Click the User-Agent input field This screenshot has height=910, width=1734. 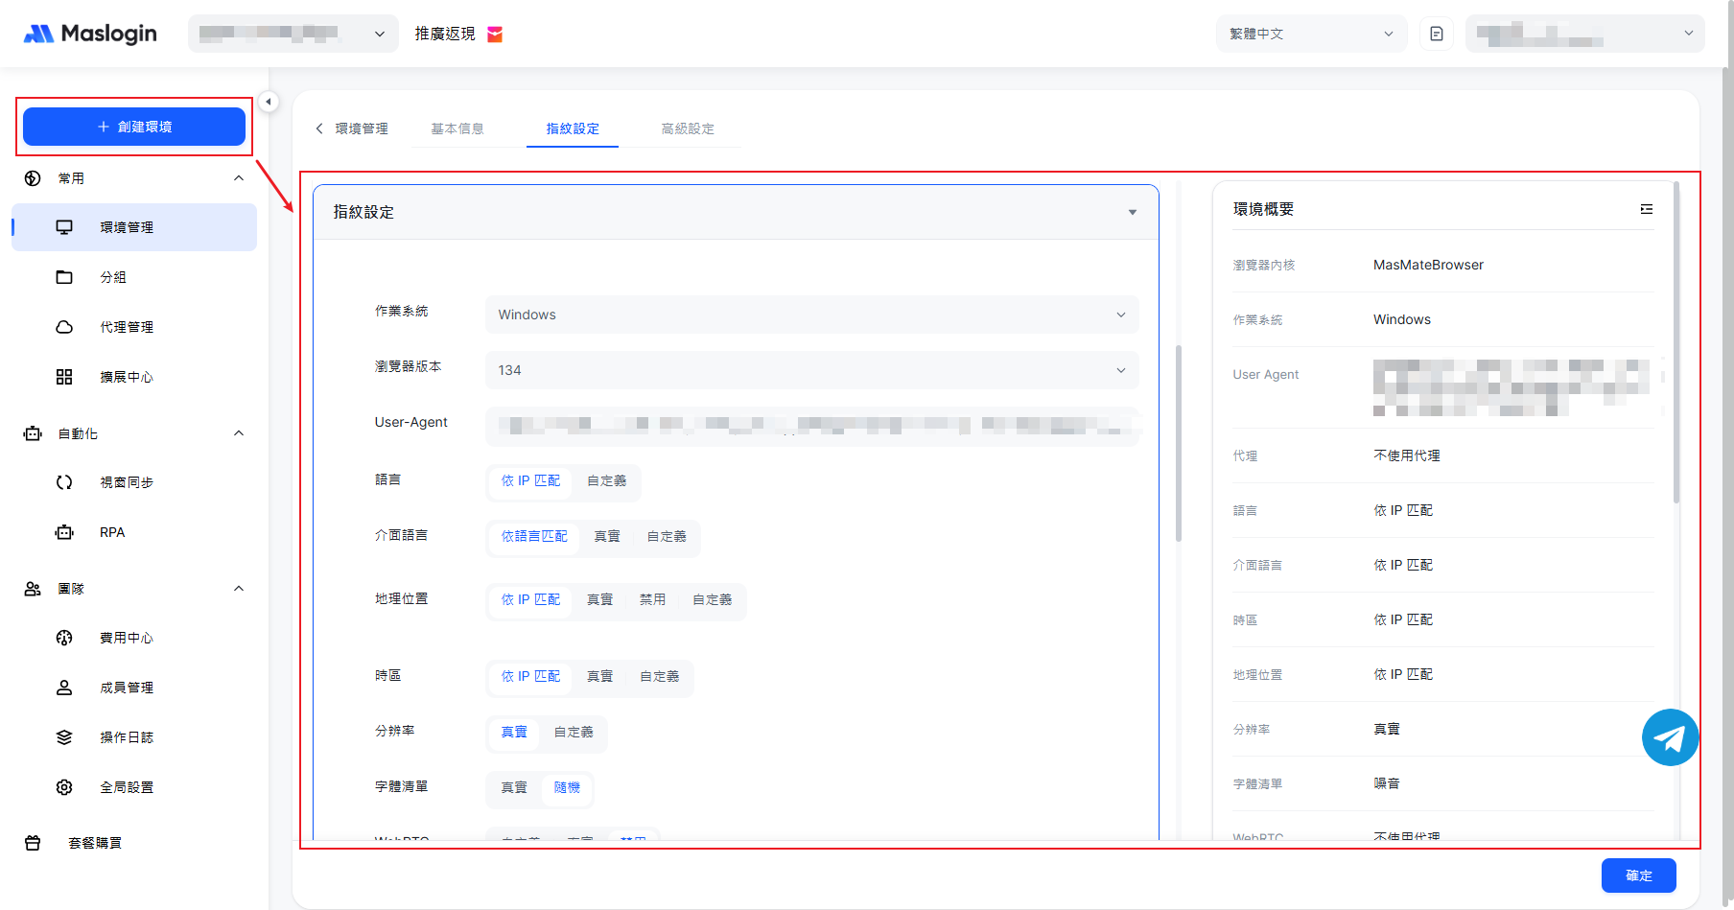[x=811, y=425]
